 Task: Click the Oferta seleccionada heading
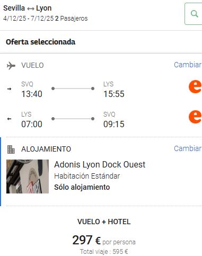[41, 42]
